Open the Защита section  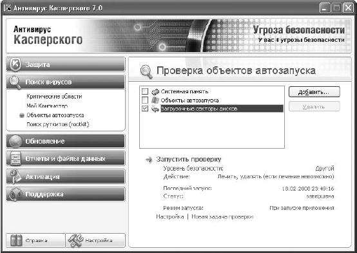click(66, 64)
